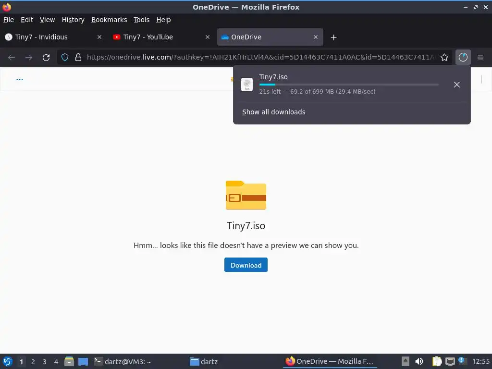Image resolution: width=492 pixels, height=369 pixels.
Task: Switch to workspace 4
Action: point(56,362)
